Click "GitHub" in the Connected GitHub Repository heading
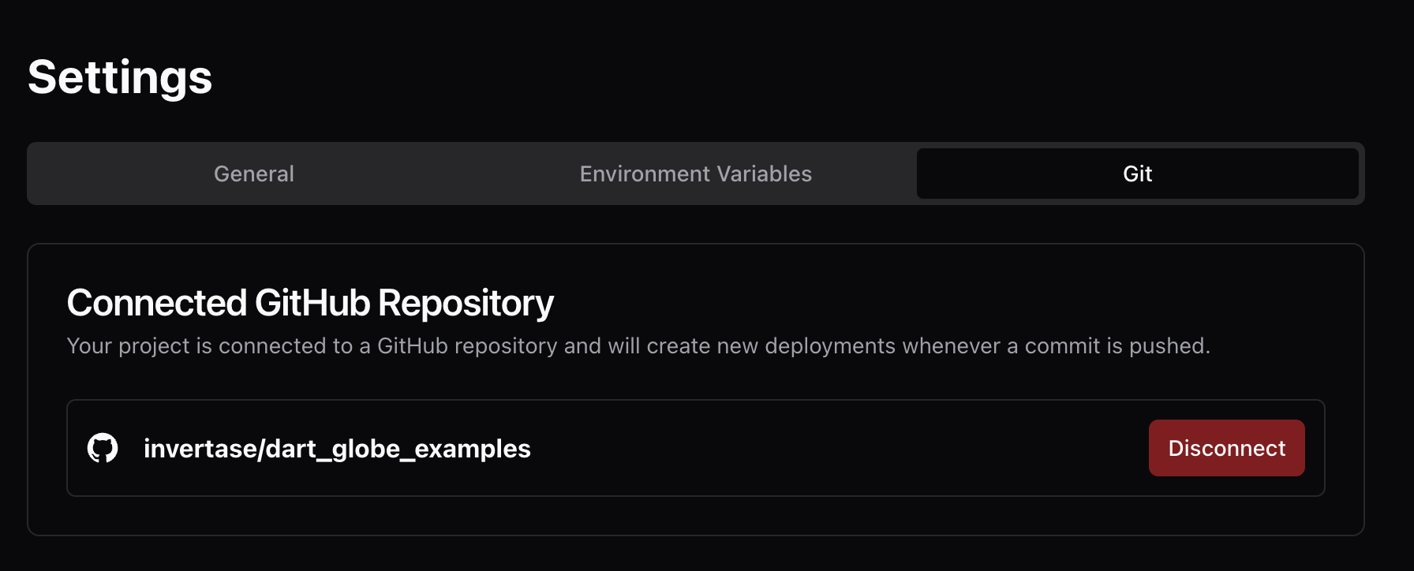 coord(312,303)
